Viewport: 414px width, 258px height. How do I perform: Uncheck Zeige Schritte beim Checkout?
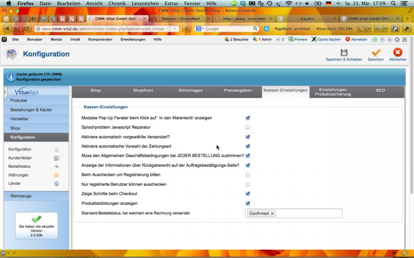click(x=248, y=194)
